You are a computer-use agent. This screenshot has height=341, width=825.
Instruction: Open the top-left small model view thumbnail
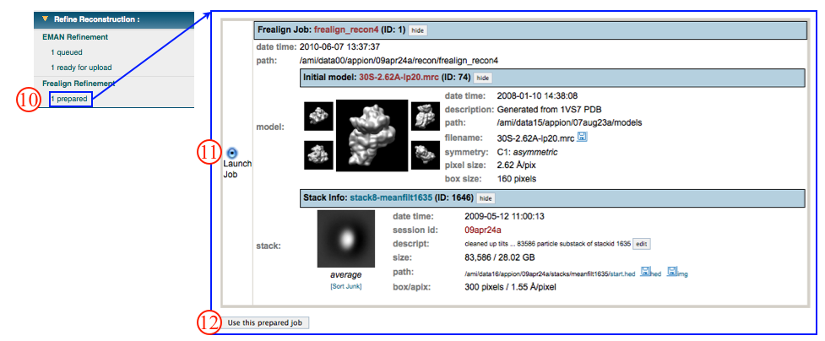tap(318, 116)
